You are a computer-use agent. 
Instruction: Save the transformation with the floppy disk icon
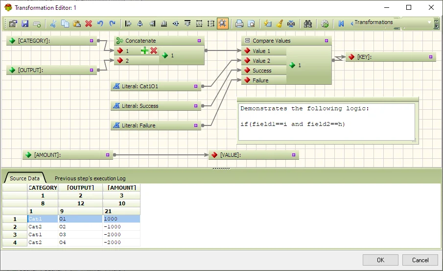(x=25, y=24)
